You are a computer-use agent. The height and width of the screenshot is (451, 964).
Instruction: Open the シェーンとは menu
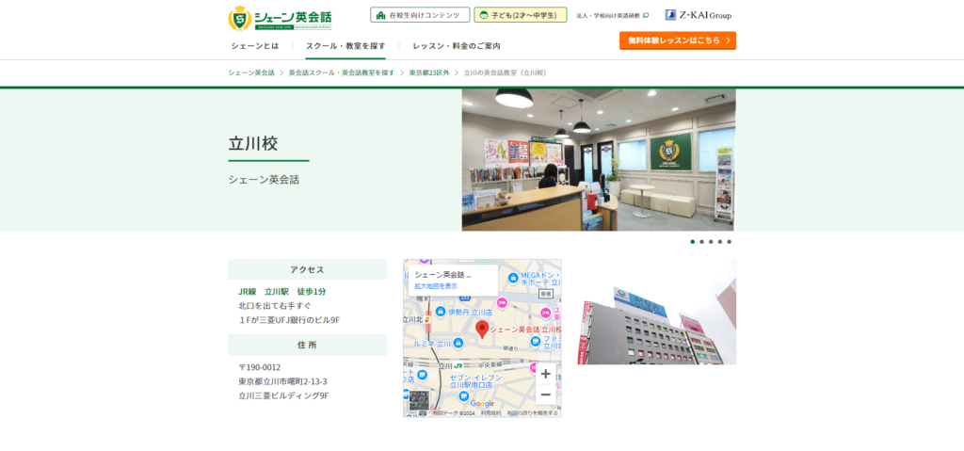pyautogui.click(x=254, y=45)
